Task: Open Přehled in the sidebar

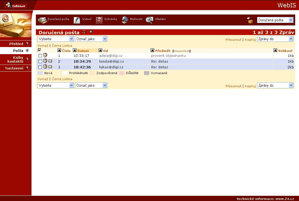Action: pyautogui.click(x=16, y=44)
